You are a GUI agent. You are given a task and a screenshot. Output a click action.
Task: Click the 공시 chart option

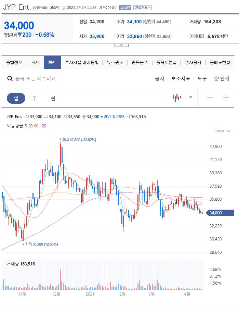click(160, 78)
